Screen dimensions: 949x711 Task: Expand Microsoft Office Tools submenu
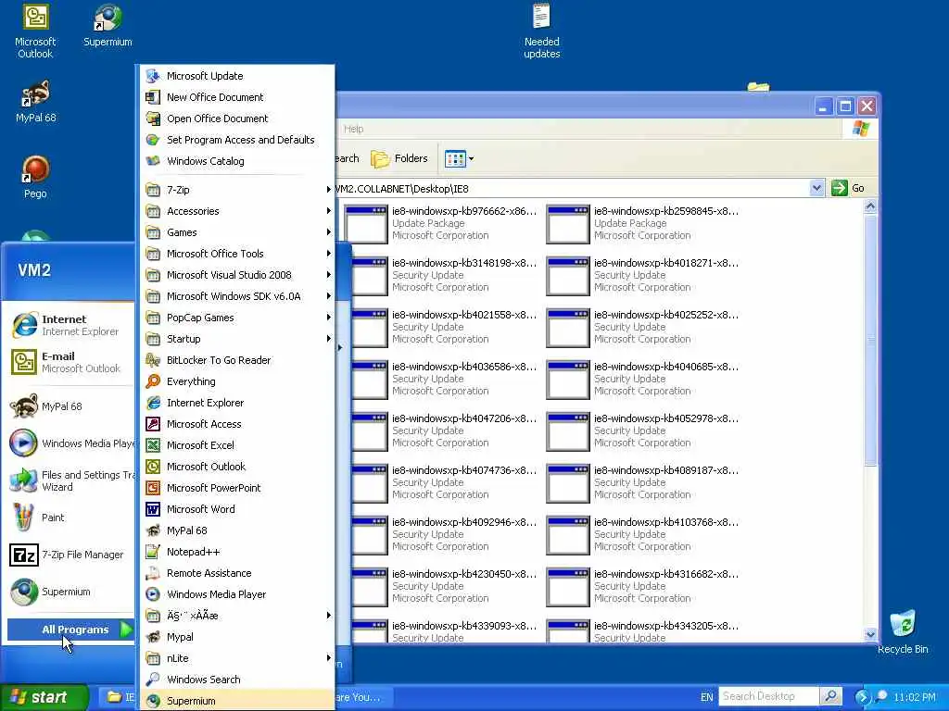(237, 254)
